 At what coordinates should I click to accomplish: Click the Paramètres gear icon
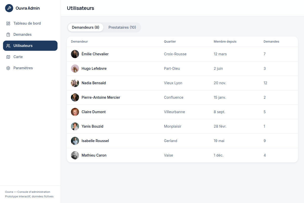pos(8,68)
